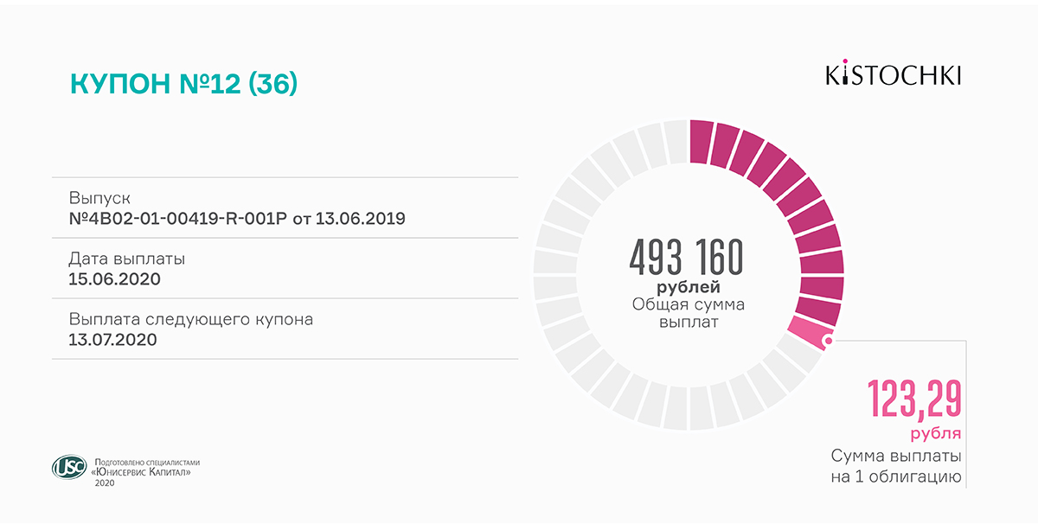
Task: Click the Дата выплаты label
Action: [127, 259]
